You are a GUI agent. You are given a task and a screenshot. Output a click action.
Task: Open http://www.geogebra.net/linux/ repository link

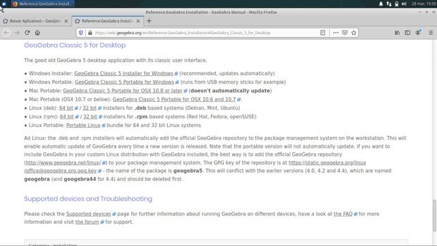tap(63, 163)
